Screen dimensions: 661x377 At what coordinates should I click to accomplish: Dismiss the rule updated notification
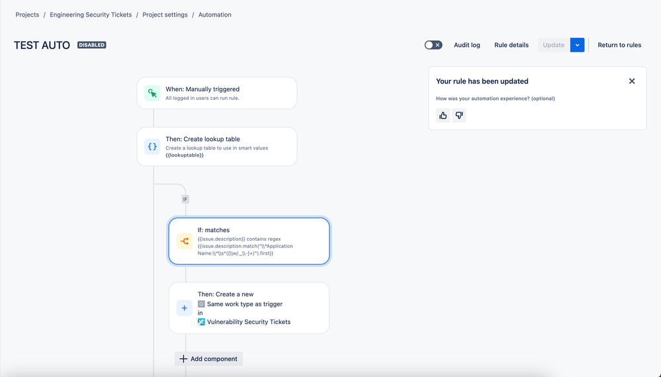click(631, 81)
